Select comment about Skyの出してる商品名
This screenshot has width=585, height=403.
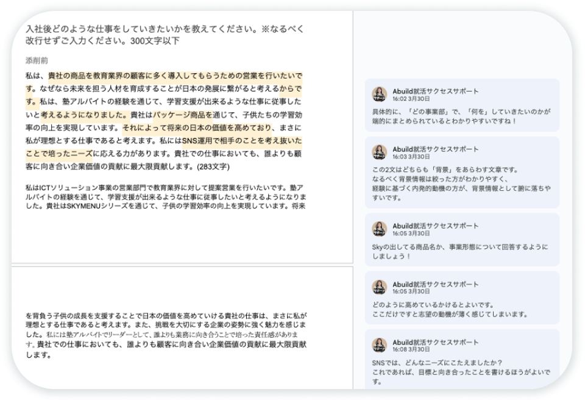pos(462,240)
